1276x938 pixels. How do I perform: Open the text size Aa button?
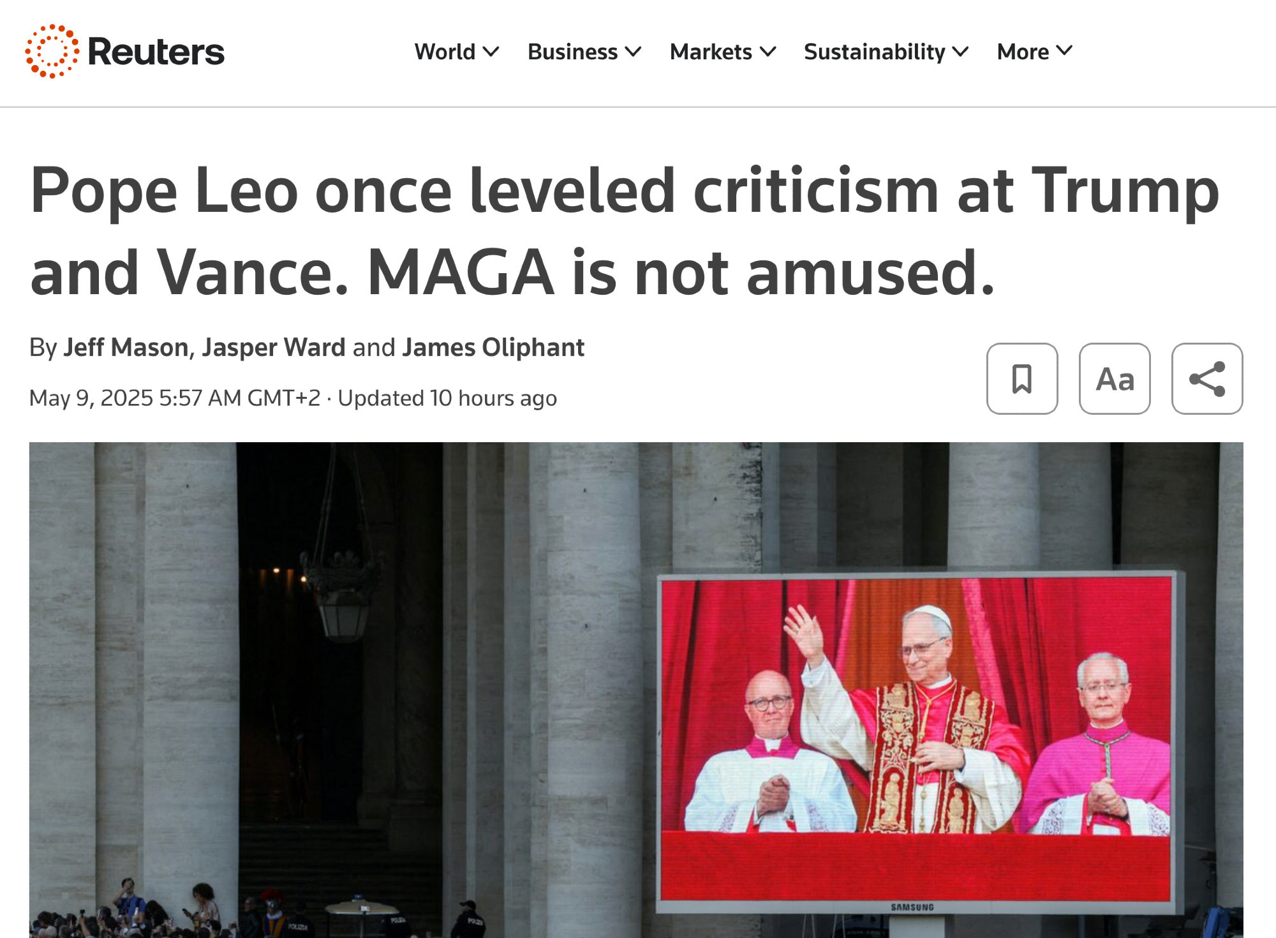(x=1115, y=379)
